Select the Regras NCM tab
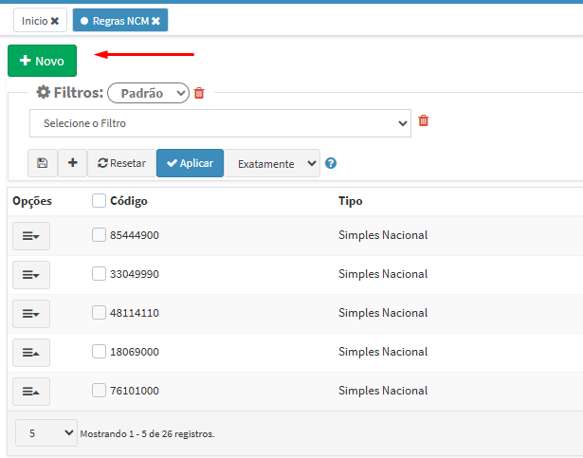Image resolution: width=583 pixels, height=458 pixels. (x=114, y=21)
